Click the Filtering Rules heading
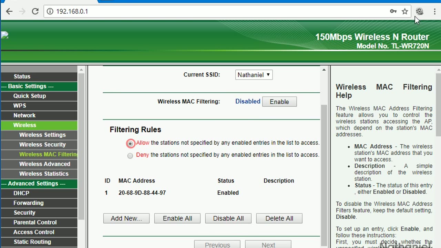Image resolution: width=441 pixels, height=248 pixels. 135,130
